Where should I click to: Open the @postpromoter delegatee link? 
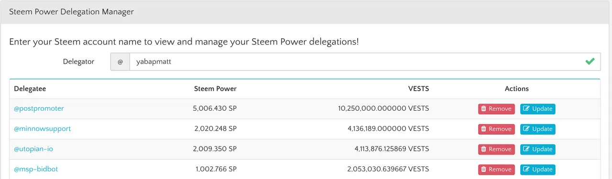[39, 108]
